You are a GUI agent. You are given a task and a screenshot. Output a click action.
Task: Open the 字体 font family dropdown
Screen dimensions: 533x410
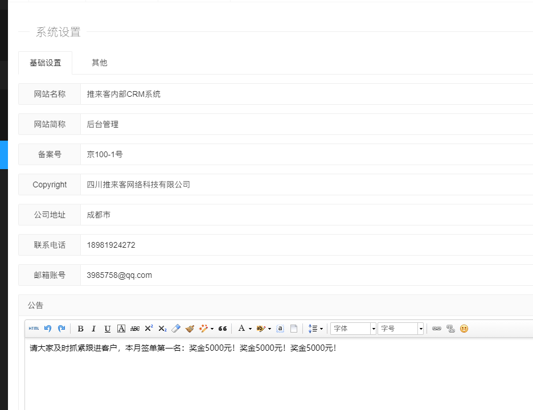[x=353, y=329]
